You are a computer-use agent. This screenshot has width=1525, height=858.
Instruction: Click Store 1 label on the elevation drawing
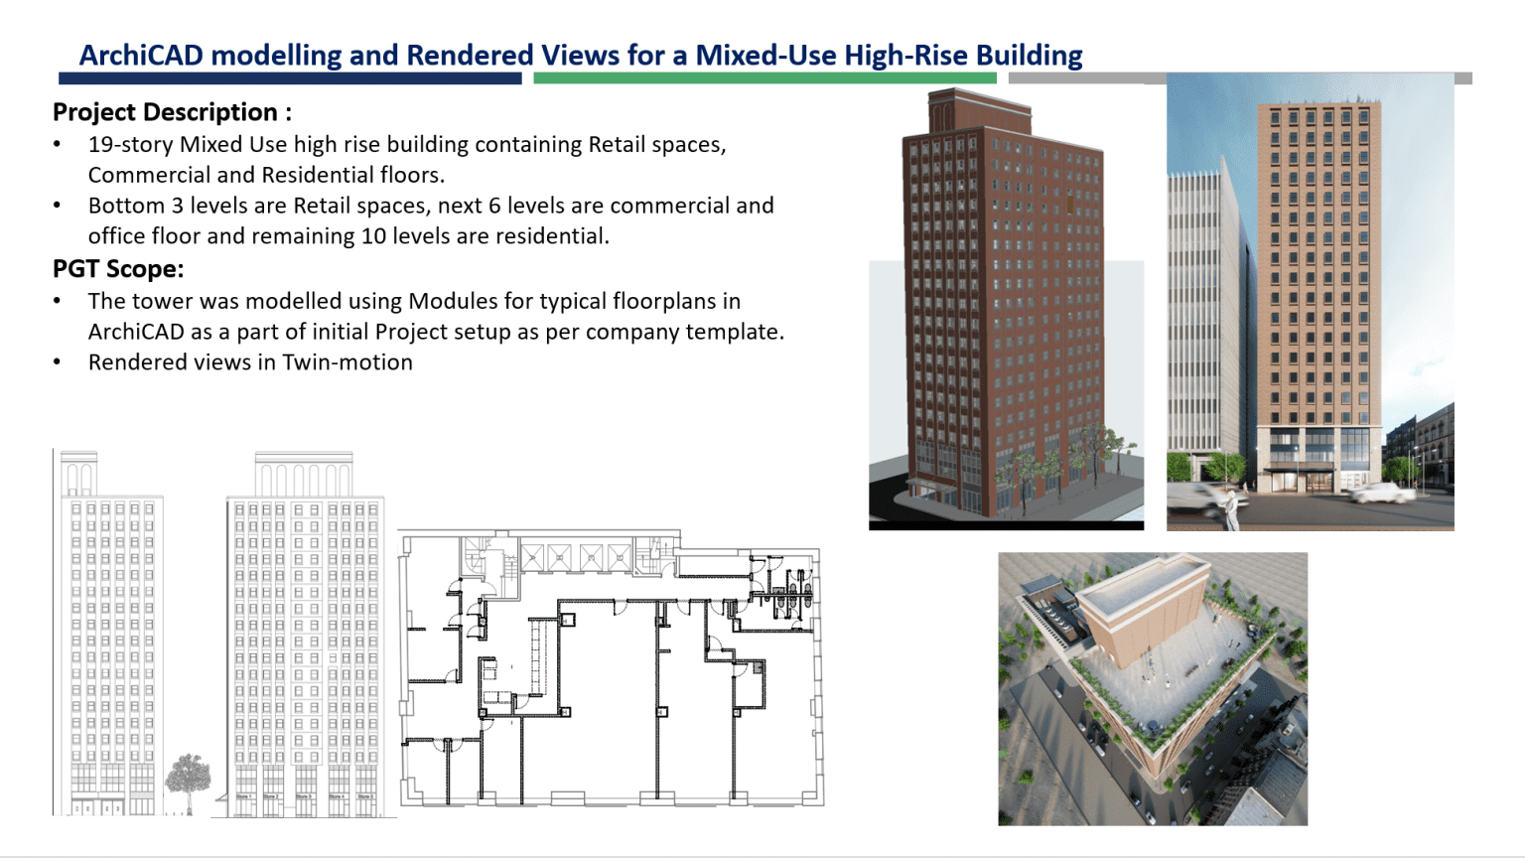[x=243, y=796]
